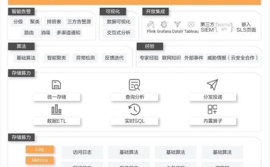270x167 pixels.
Task: Select the 分发投递 button
Action: click(x=213, y=97)
